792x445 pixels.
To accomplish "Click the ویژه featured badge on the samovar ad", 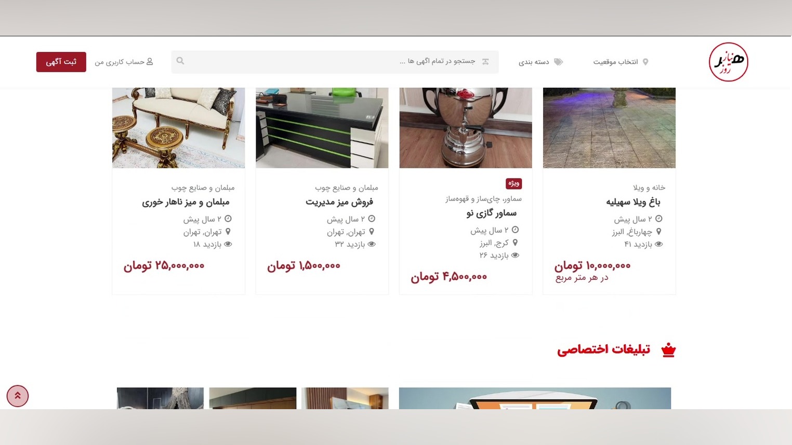I will click(513, 184).
